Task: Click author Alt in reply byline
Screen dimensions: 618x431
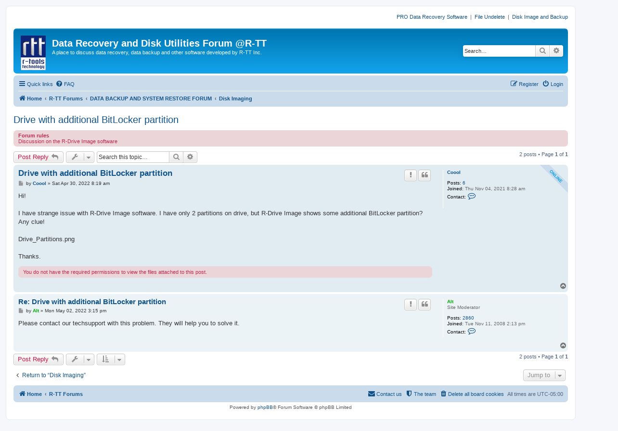Action: [36, 311]
